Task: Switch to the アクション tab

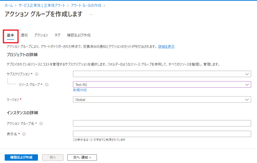Action: point(41,35)
